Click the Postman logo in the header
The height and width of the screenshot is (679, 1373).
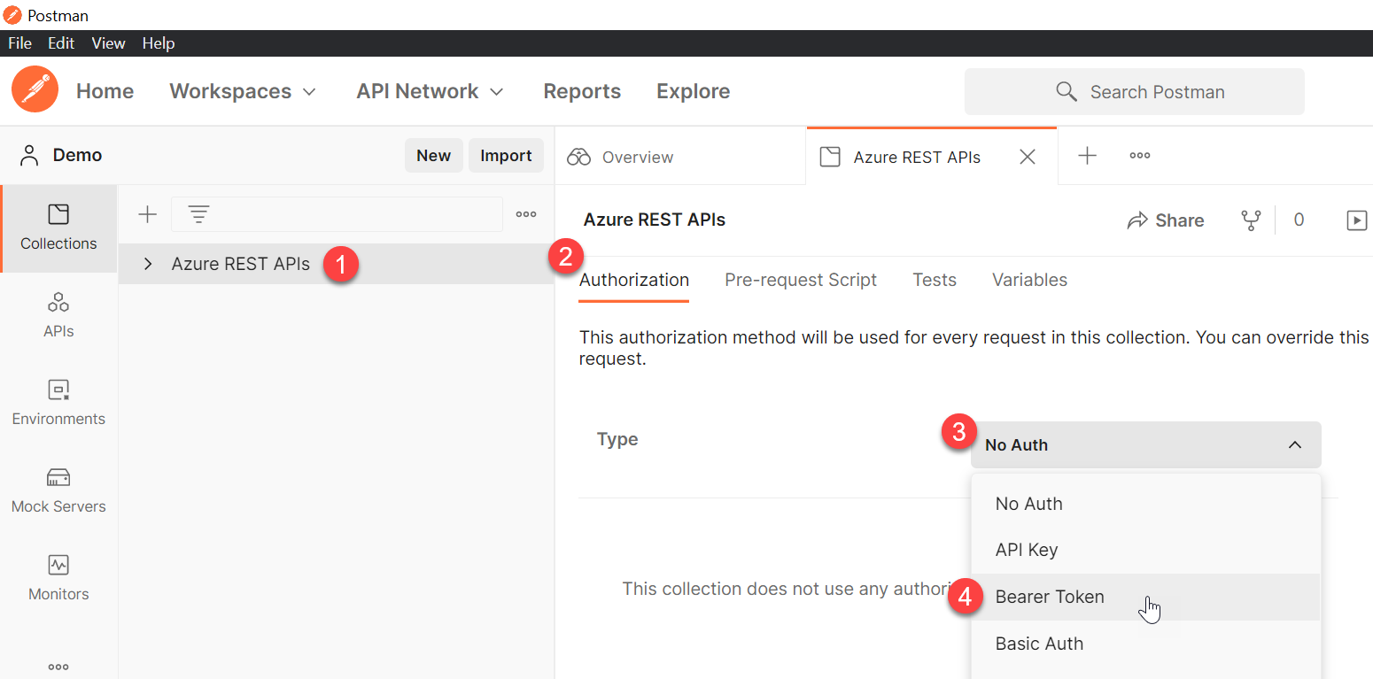(x=35, y=90)
